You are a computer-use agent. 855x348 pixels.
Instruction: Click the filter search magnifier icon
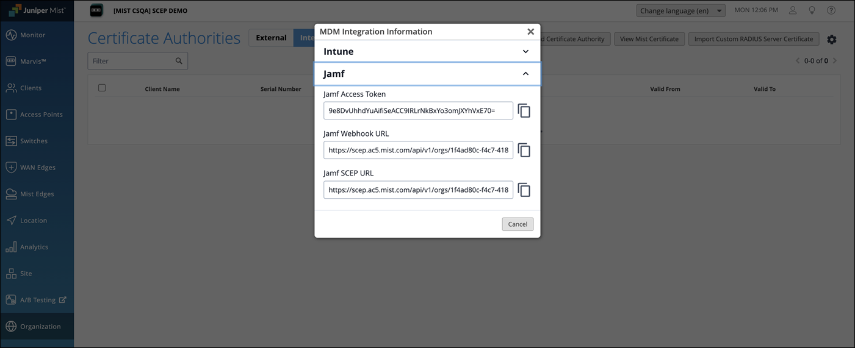pyautogui.click(x=179, y=61)
